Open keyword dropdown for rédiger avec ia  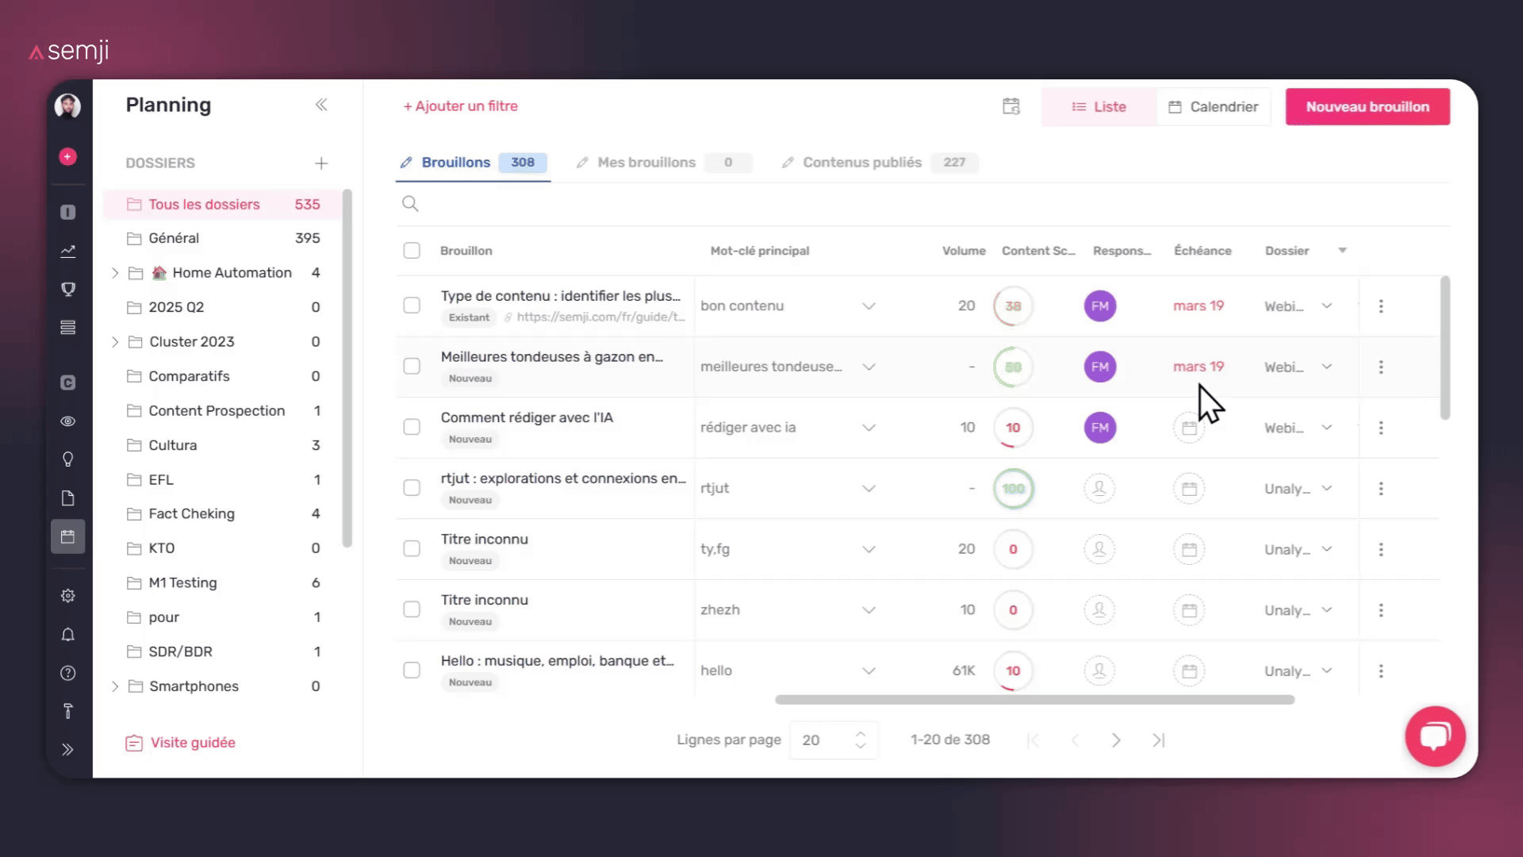tap(869, 428)
